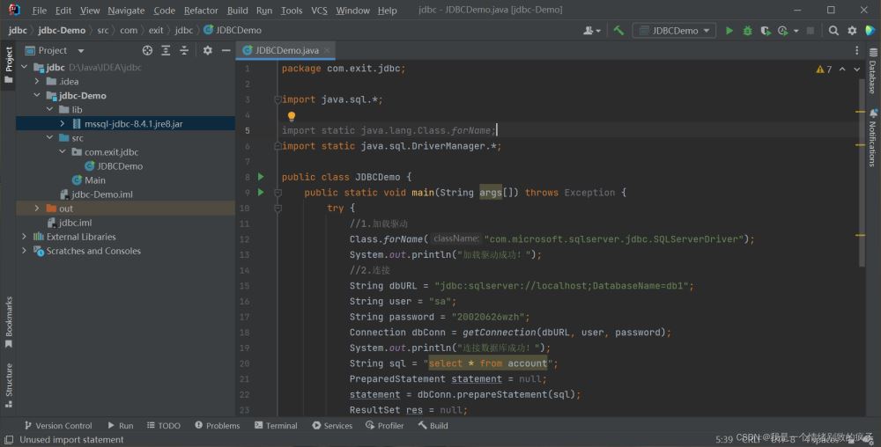Expand the out folder node
Image resolution: width=881 pixels, height=447 pixels.
[37, 209]
